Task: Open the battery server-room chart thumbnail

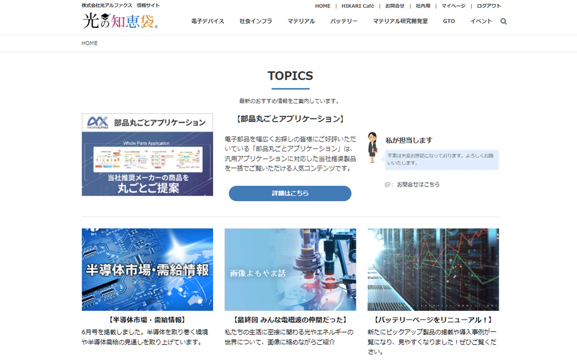Action: [x=433, y=270]
